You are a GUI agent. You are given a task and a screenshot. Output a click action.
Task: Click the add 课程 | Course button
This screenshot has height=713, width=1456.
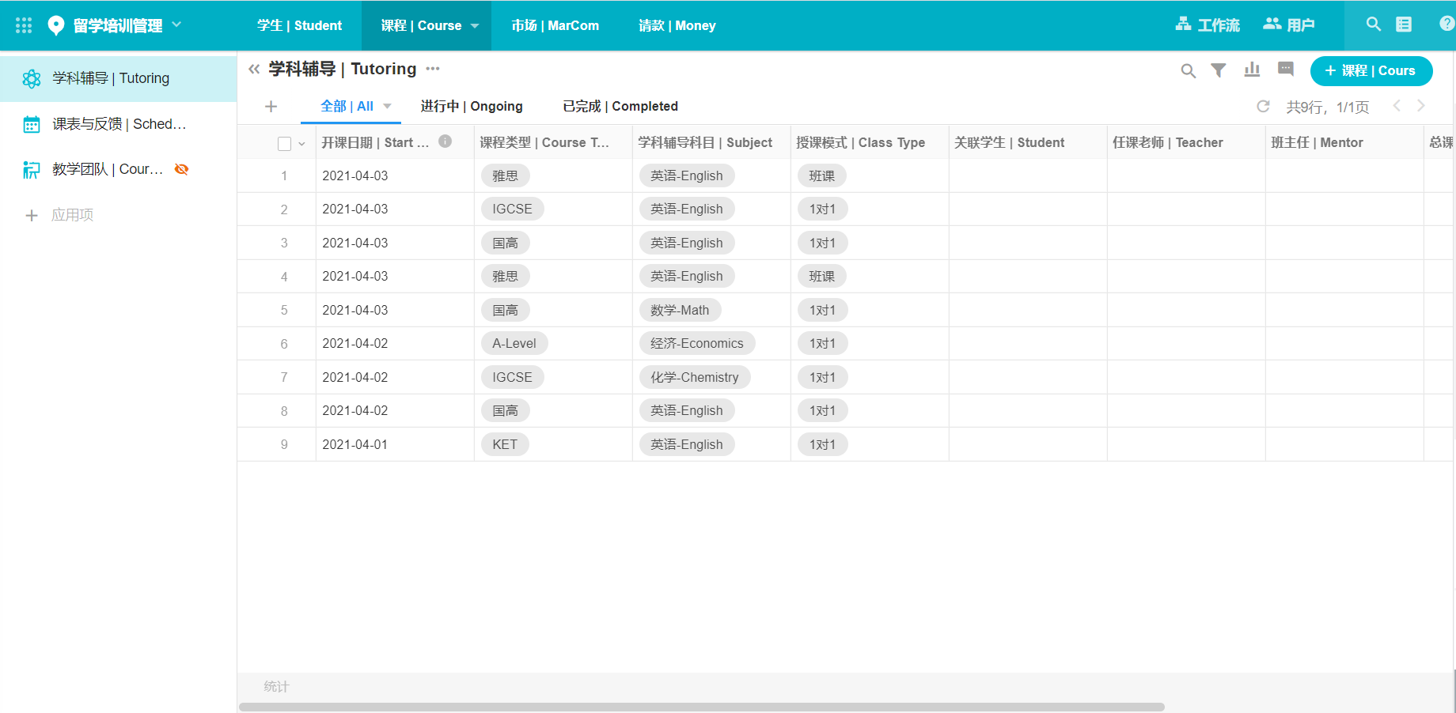click(1371, 71)
